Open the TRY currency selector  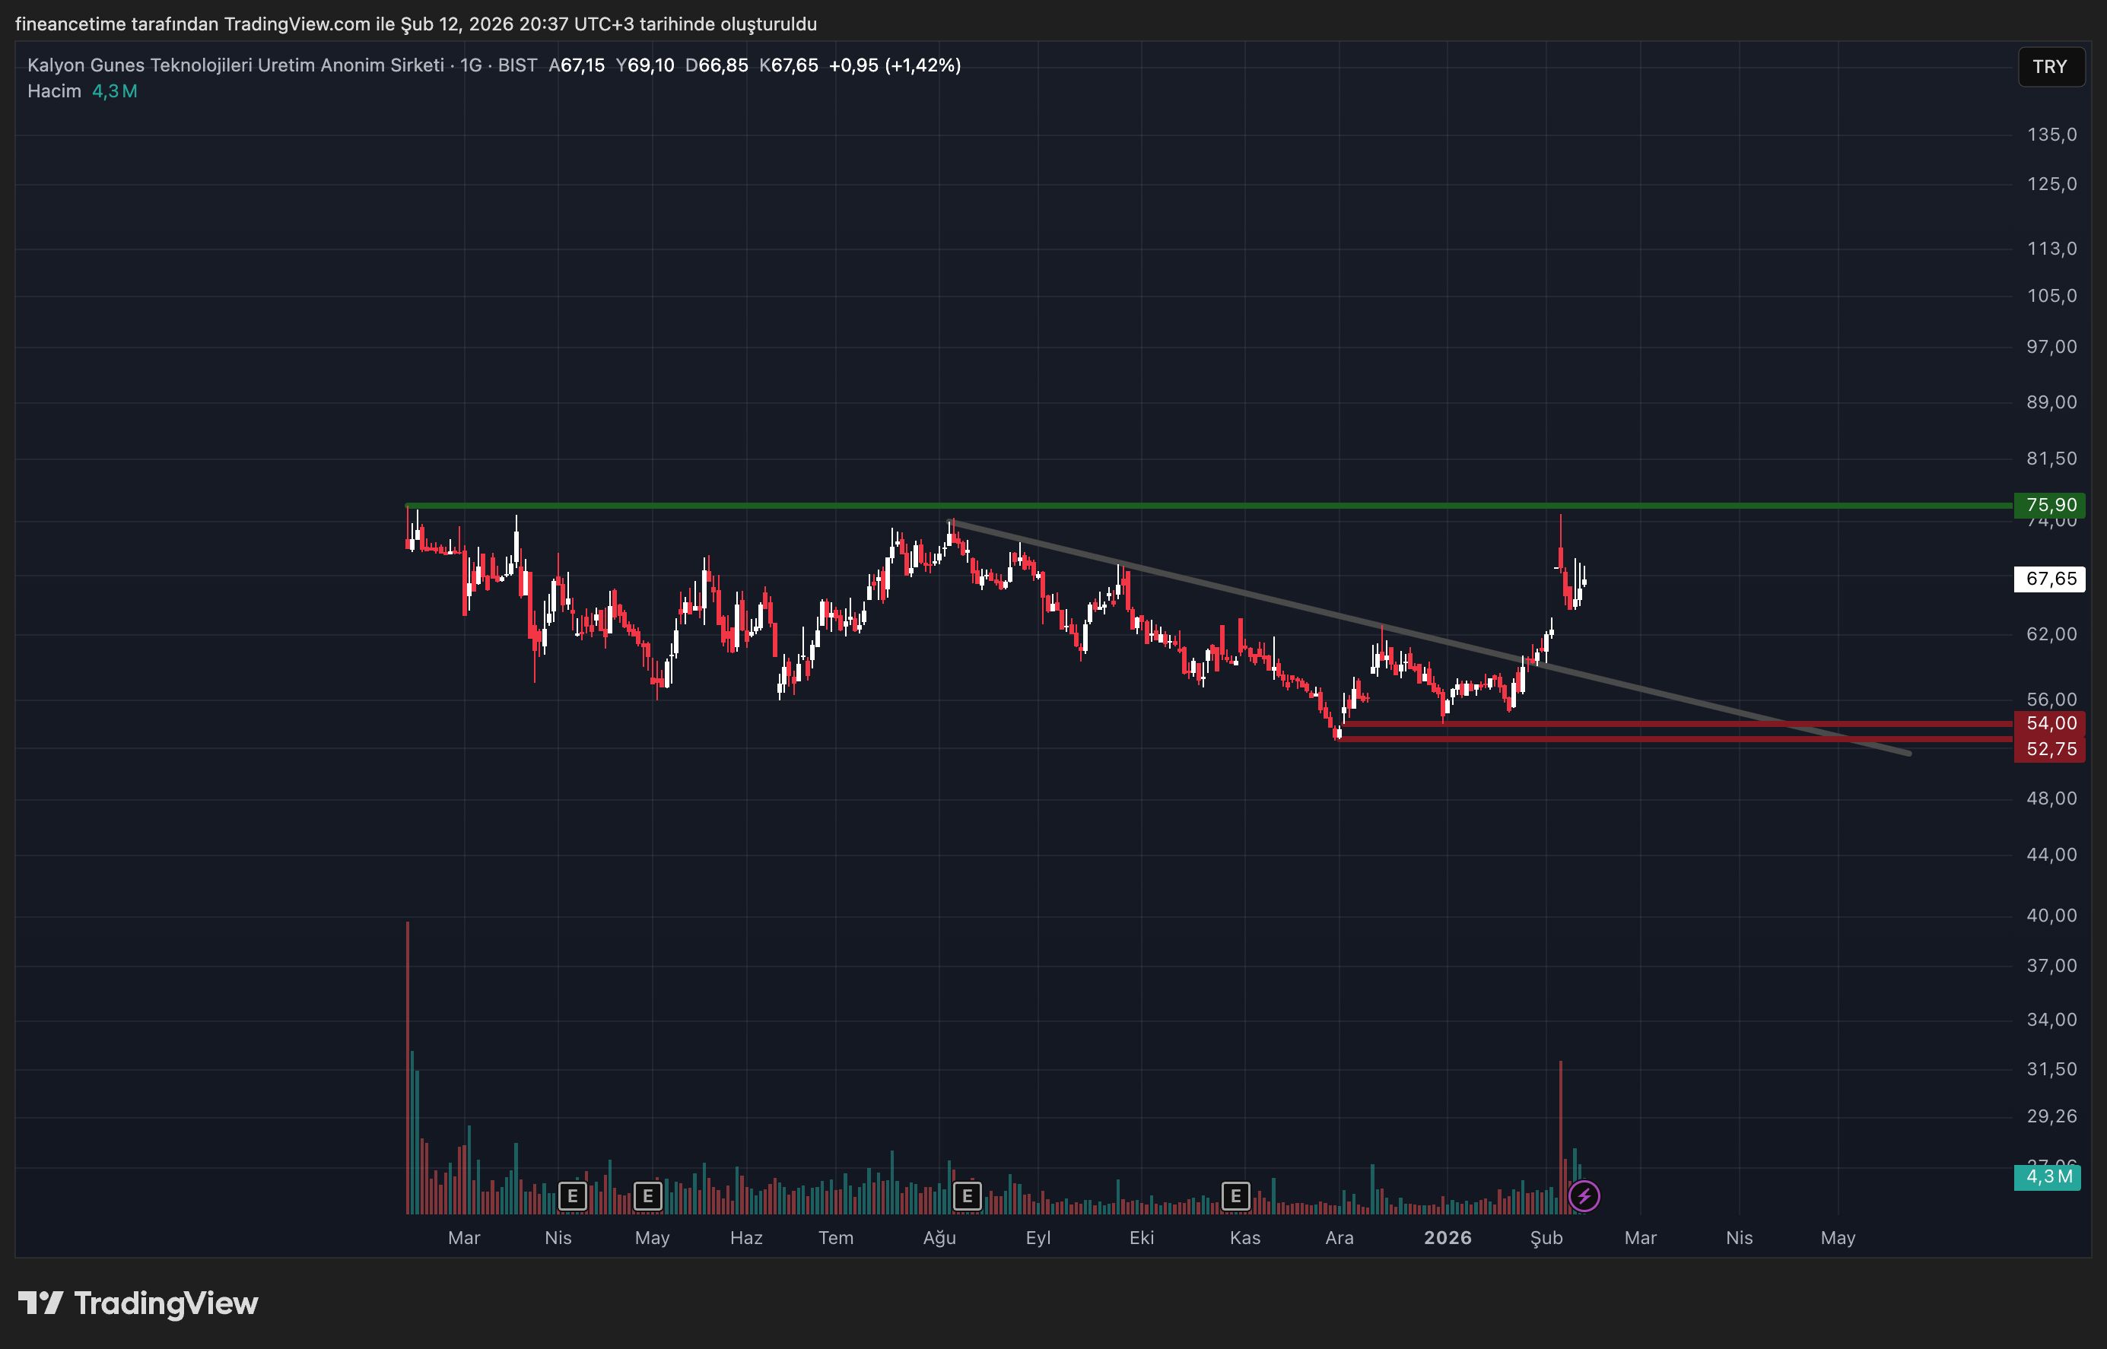pos(2050,67)
